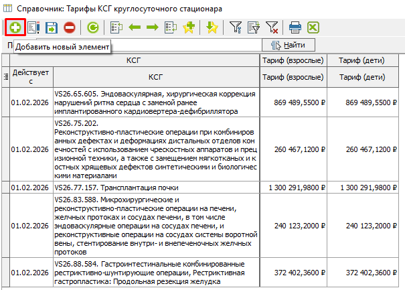Viewport: 405px width, 290px height.
Task: Click the green left arrow icon
Action: pyautogui.click(x=135, y=27)
